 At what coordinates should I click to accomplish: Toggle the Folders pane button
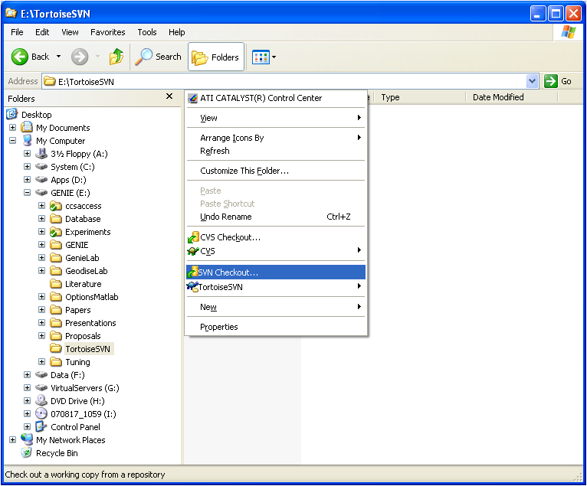[x=215, y=57]
